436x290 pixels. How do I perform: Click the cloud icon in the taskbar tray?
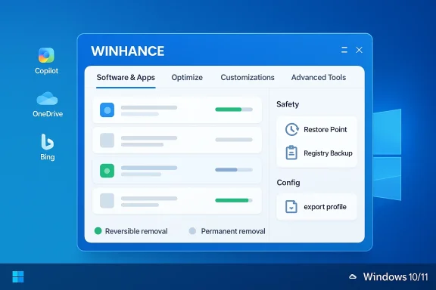click(x=353, y=276)
